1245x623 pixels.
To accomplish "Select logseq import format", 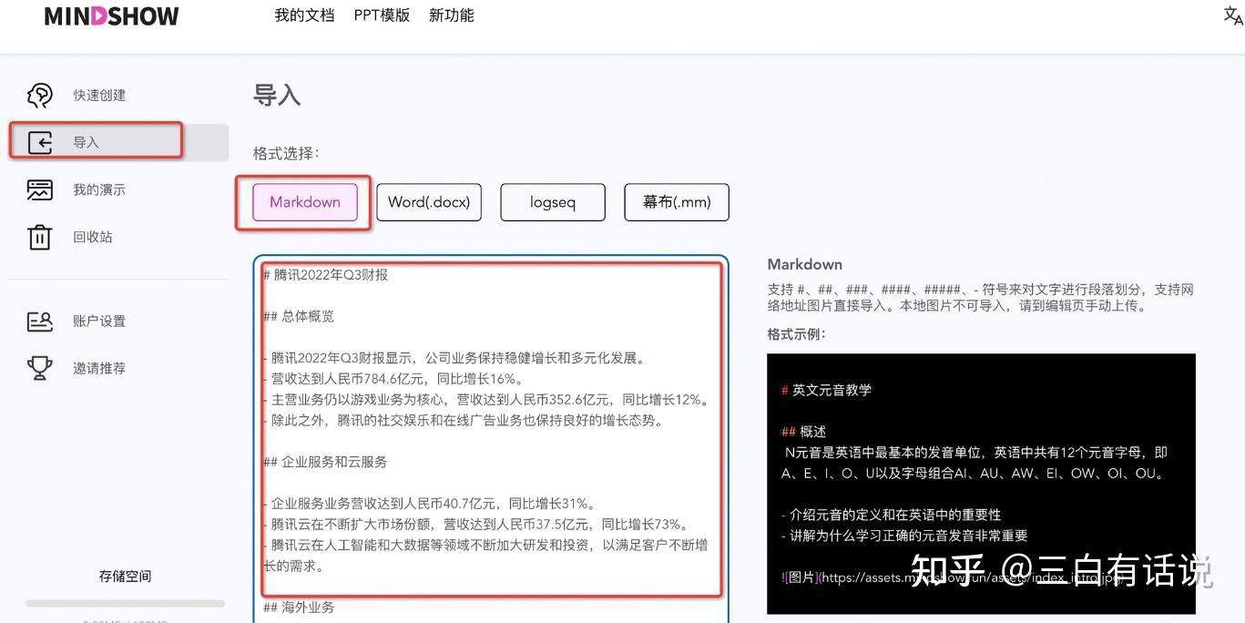I will click(552, 202).
